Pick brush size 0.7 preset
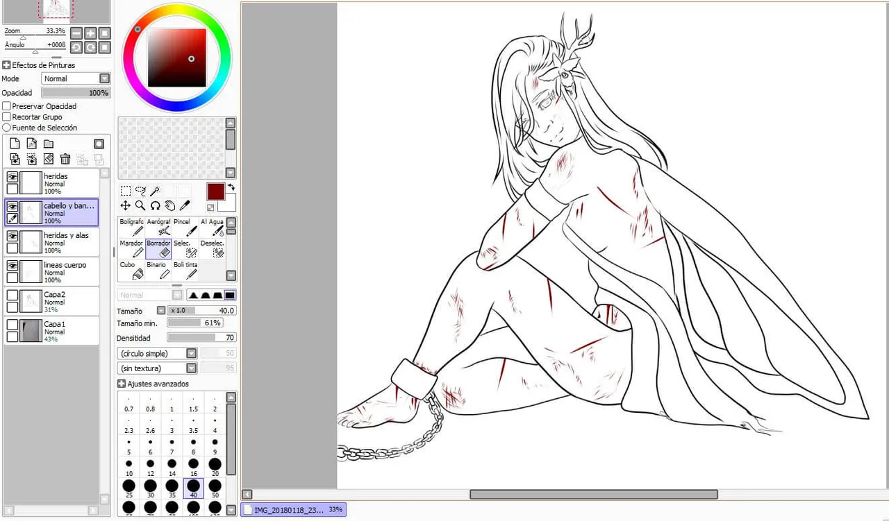This screenshot has height=521, width=889. (x=128, y=404)
